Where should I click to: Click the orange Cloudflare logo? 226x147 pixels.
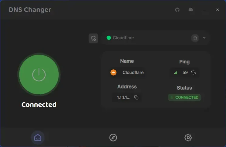[113, 72]
